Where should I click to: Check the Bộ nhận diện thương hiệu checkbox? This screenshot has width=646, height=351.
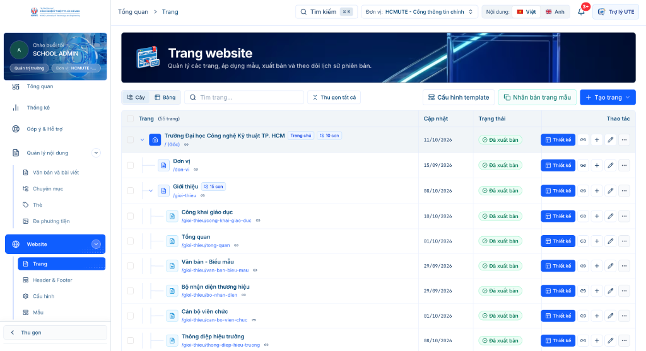tap(130, 291)
